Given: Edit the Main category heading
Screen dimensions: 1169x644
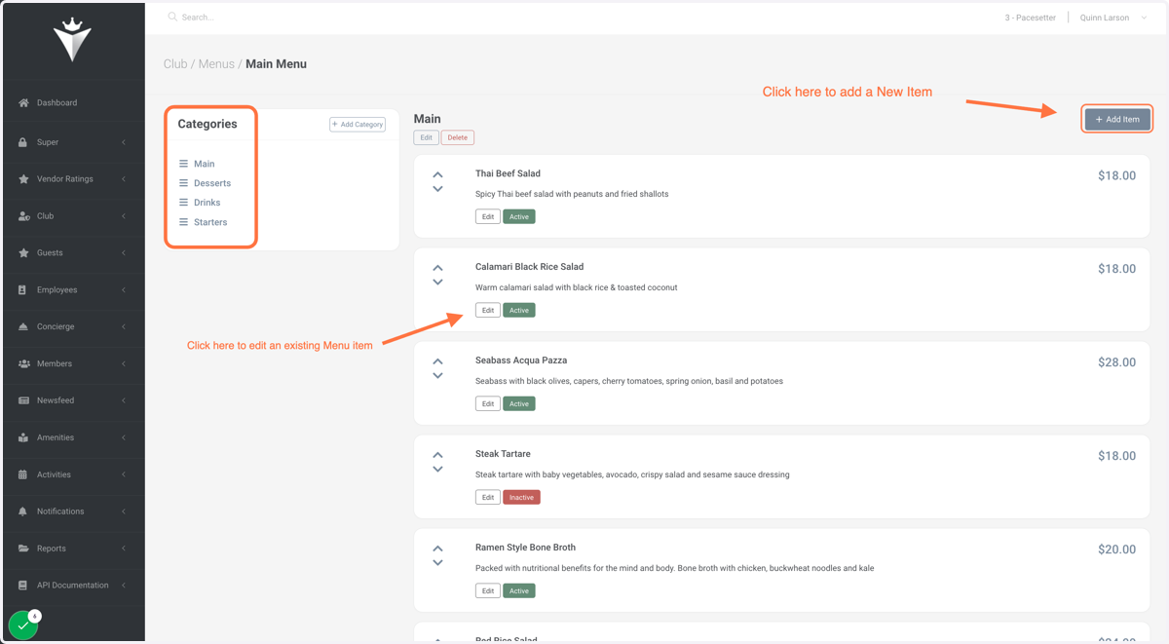Looking at the screenshot, I should (426, 137).
